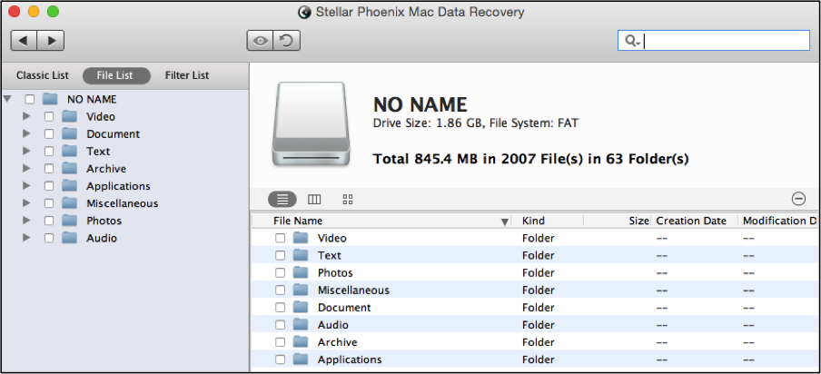Click the forward navigation arrow button
Viewport: 821px width, 374px height.
(x=51, y=40)
